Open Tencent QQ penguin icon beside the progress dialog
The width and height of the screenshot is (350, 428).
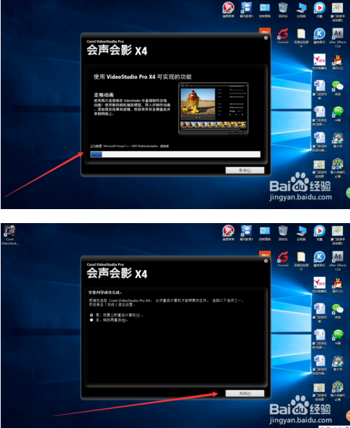(x=337, y=62)
